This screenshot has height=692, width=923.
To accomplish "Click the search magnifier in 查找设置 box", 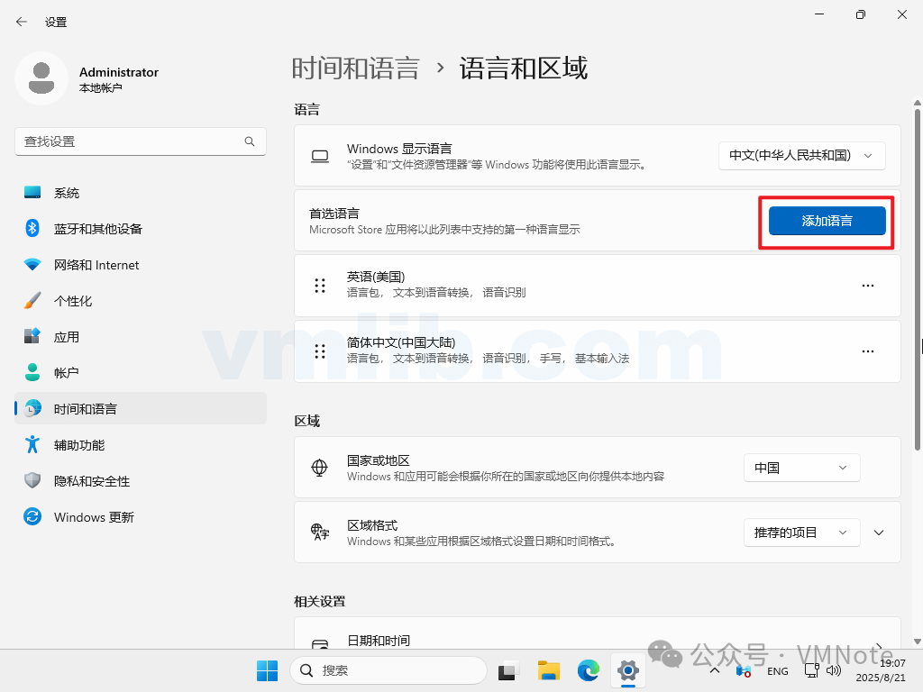I will [250, 141].
